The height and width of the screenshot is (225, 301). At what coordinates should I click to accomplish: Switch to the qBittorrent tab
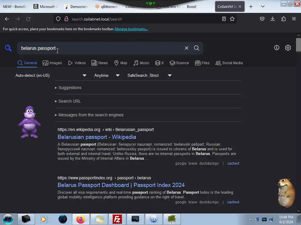click(106, 7)
